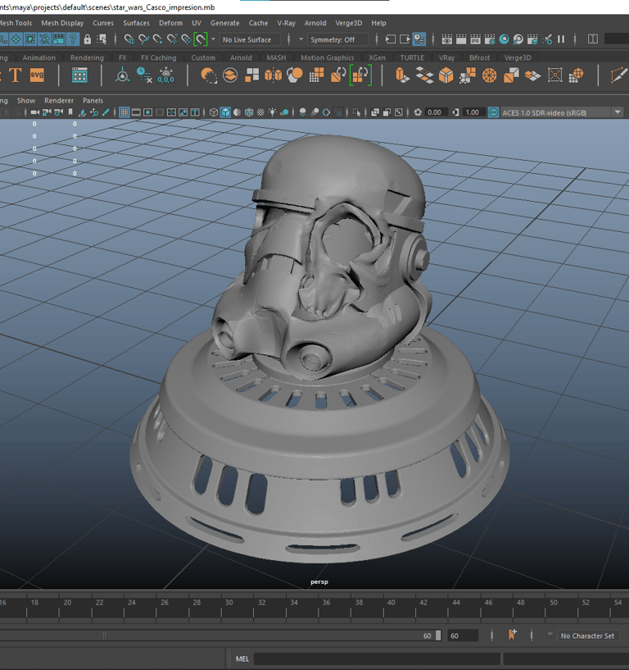Switch to the Motion Graphics shelf tab
The image size is (629, 670).
pos(327,57)
